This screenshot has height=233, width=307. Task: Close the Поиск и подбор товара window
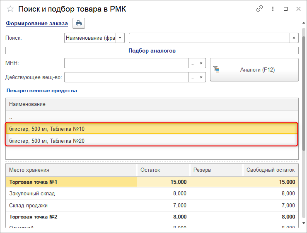click(x=298, y=9)
